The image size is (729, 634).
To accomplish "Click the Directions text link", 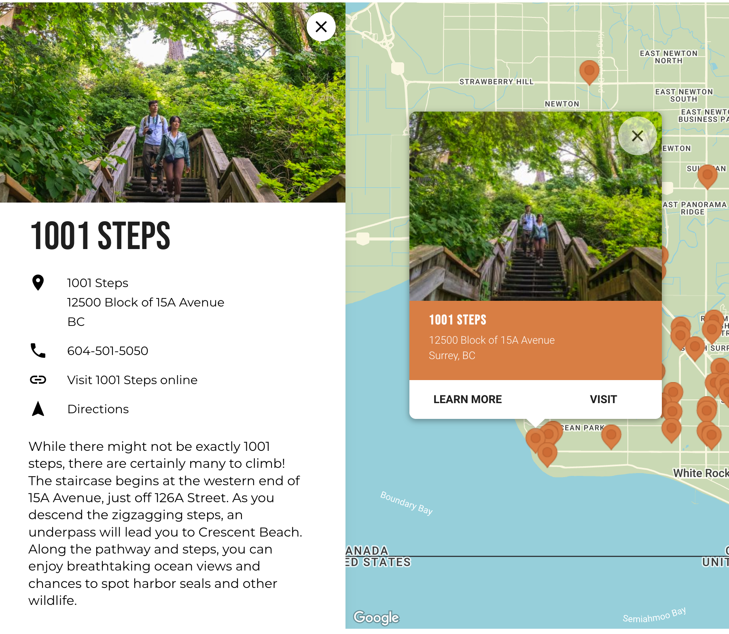I will click(98, 409).
